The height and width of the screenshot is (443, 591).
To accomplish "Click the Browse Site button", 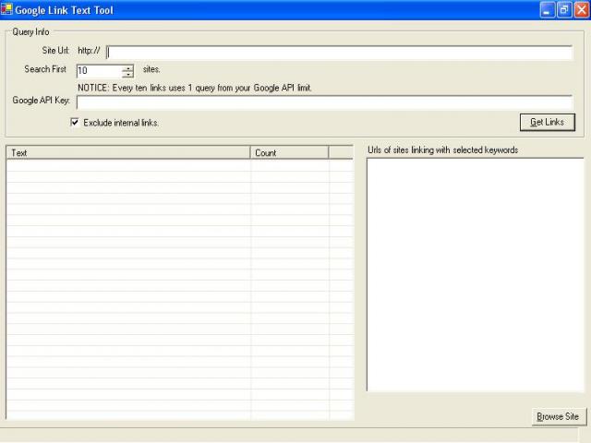I will [559, 416].
